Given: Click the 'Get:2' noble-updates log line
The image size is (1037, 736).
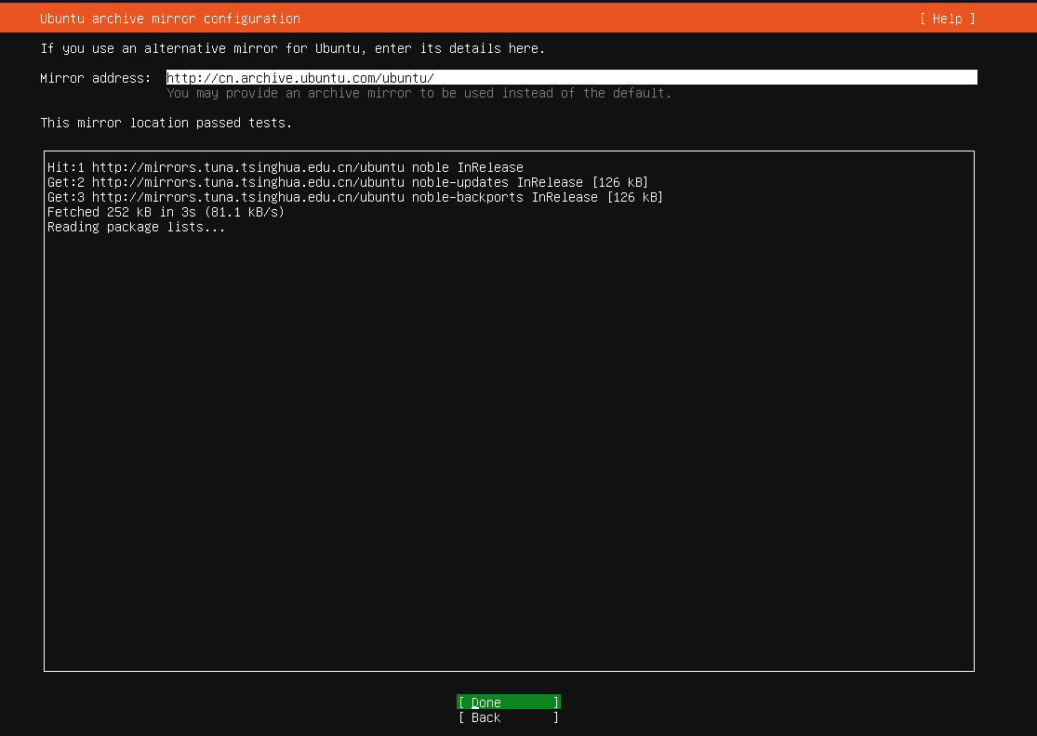Looking at the screenshot, I should click(347, 182).
